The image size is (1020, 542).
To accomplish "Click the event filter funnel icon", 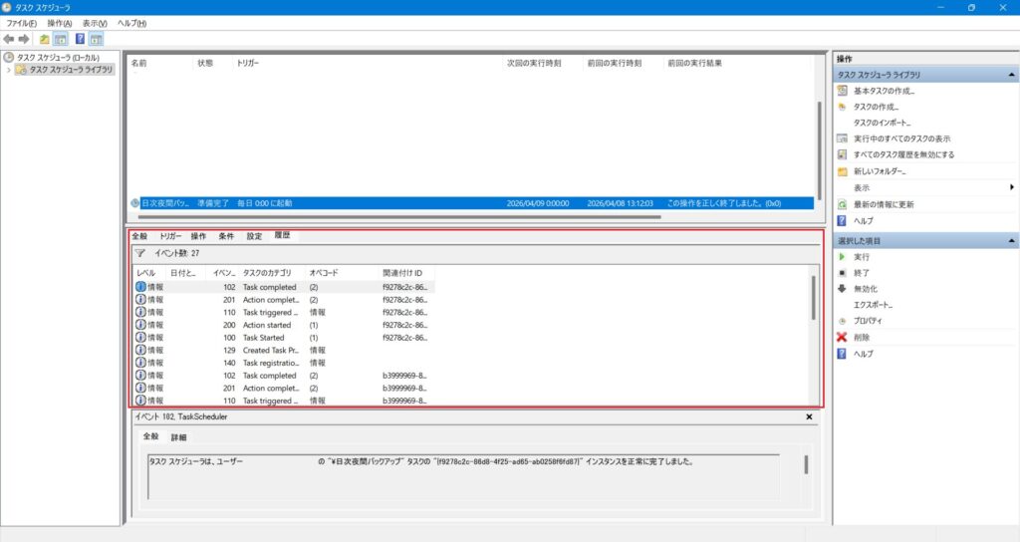I will (140, 253).
